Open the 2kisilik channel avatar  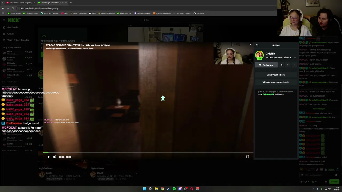click(x=259, y=55)
